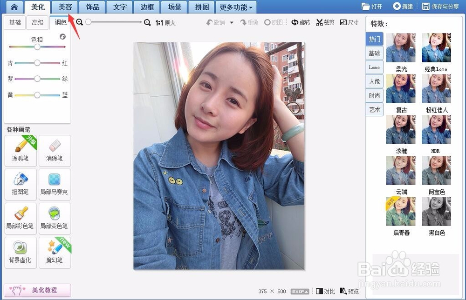This screenshot has height=300, width=466.
Task: Click 对比 compare button
Action: pos(325,291)
